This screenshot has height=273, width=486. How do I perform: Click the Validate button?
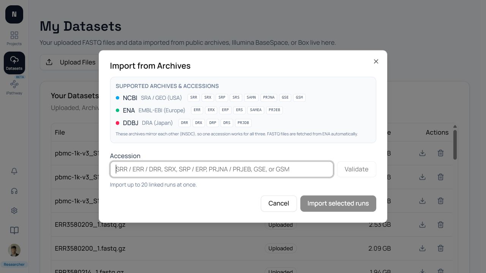tap(357, 169)
